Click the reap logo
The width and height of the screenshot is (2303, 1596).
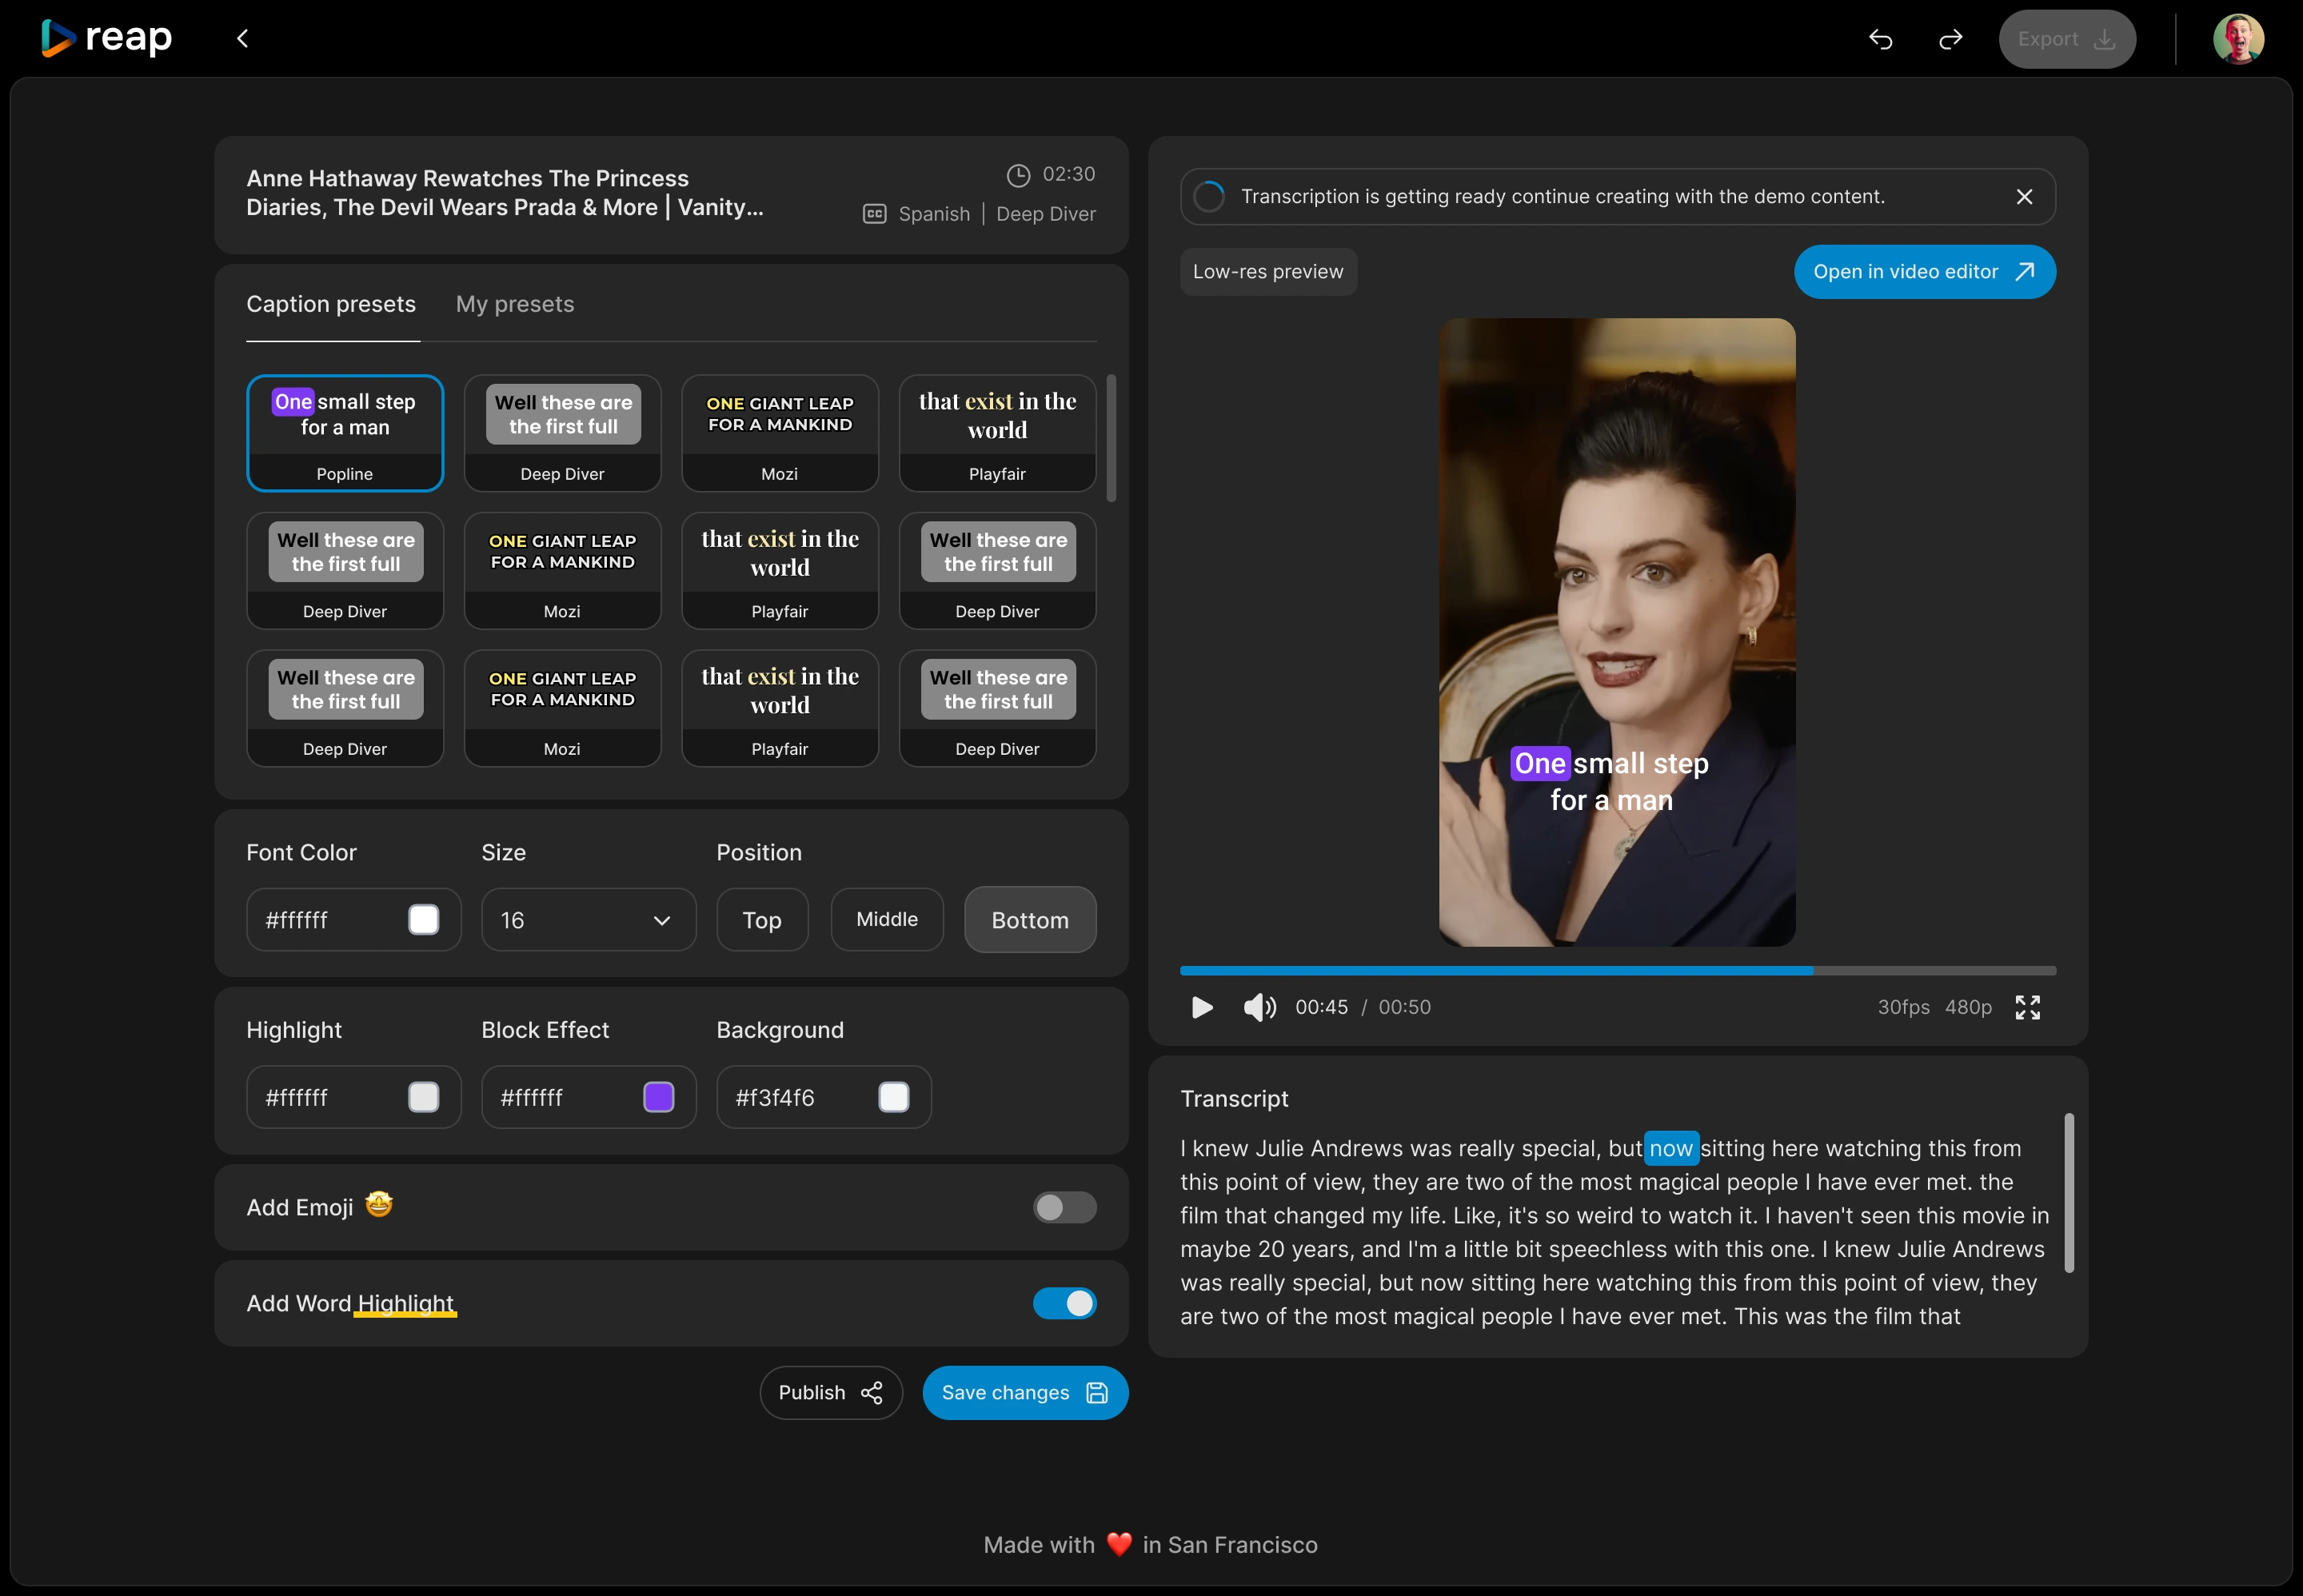[107, 39]
